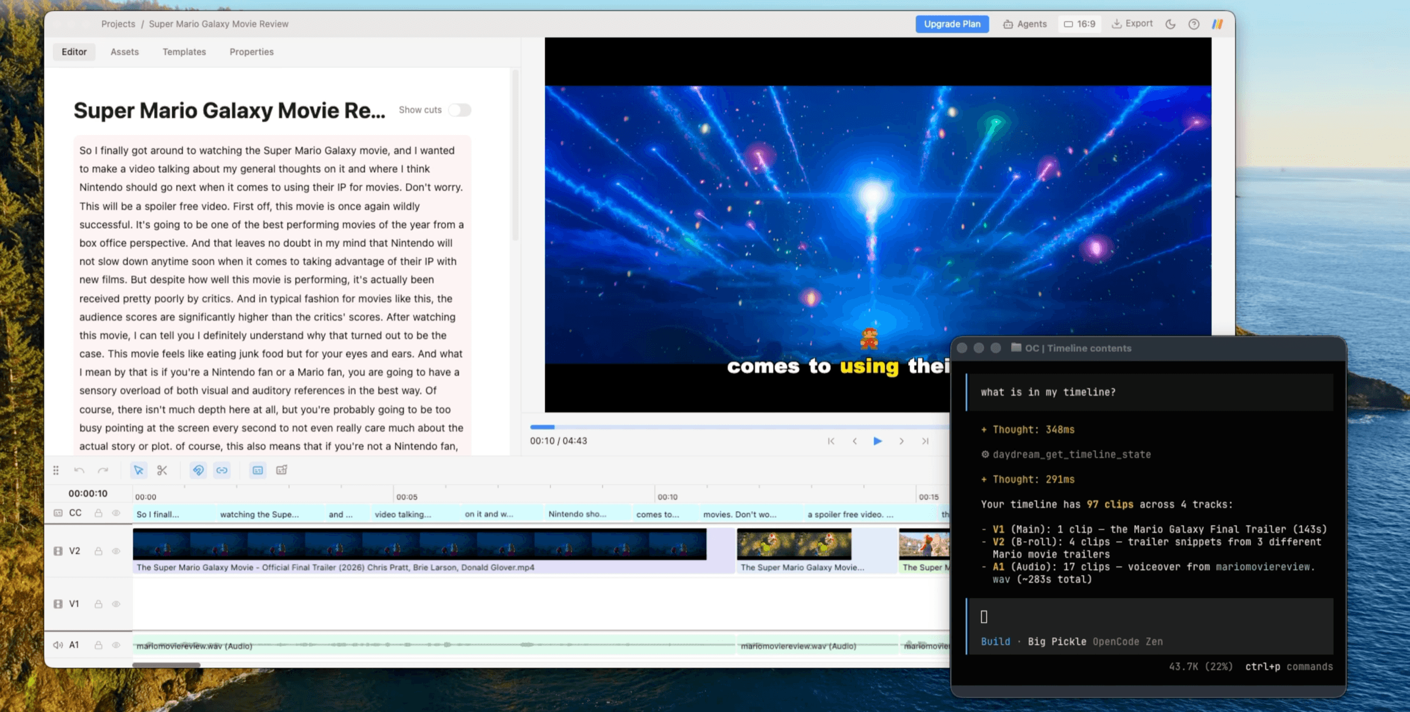Click the 00:05 timeline ruler mark

coord(406,496)
